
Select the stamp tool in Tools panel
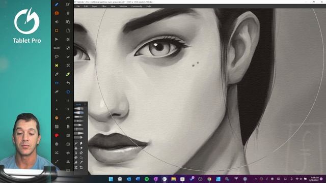tap(76, 148)
